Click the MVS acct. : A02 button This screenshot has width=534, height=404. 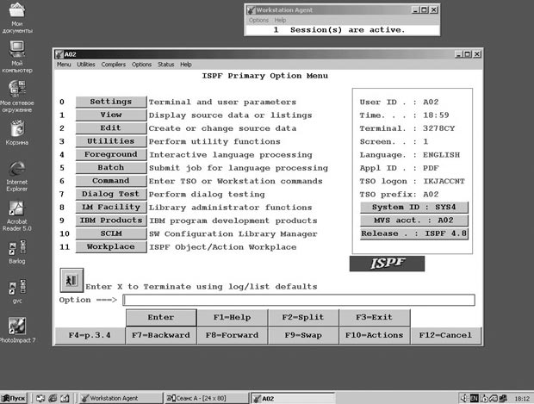[x=414, y=221]
